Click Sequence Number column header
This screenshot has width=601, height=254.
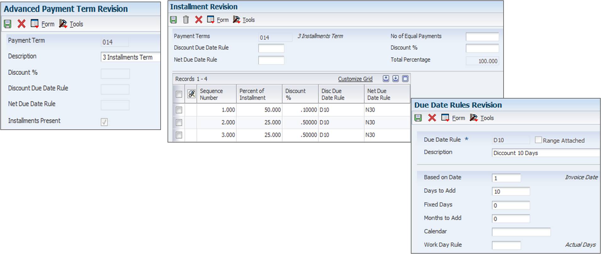(x=217, y=94)
